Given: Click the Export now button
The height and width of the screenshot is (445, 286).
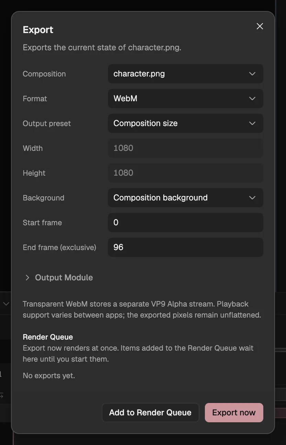Looking at the screenshot, I should coord(234,413).
